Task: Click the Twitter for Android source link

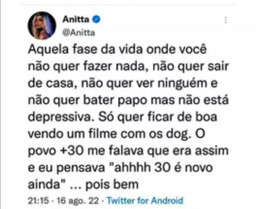Action: click(x=145, y=200)
